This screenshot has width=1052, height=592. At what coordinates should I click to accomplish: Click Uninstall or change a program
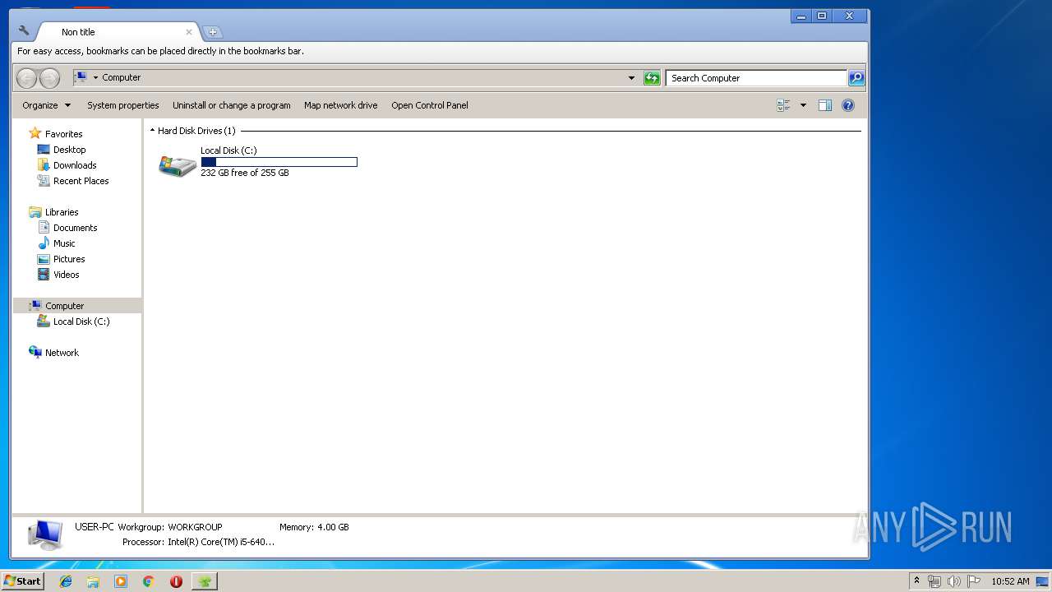[232, 105]
